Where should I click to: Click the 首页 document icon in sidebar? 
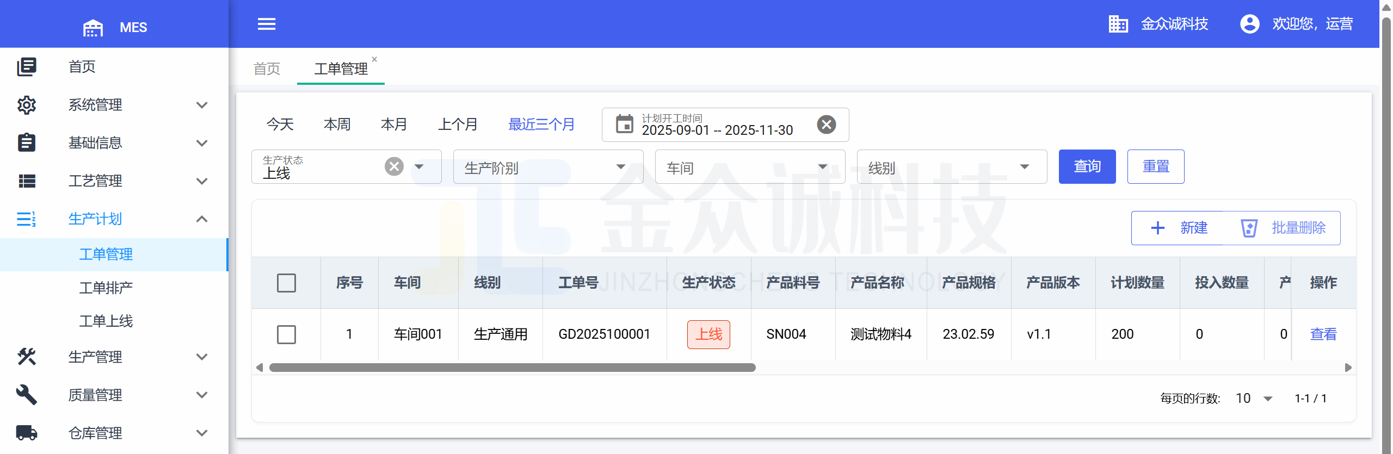pyautogui.click(x=27, y=67)
